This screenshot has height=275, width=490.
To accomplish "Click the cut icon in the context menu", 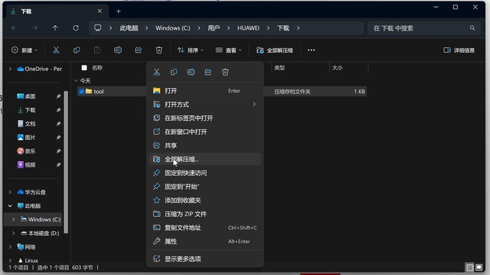I will pos(156,72).
